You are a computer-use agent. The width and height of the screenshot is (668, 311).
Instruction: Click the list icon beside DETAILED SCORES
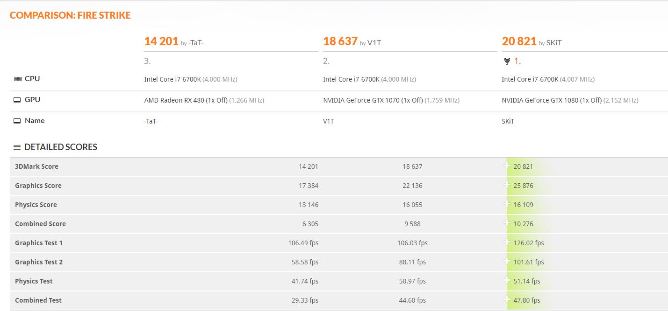point(17,147)
